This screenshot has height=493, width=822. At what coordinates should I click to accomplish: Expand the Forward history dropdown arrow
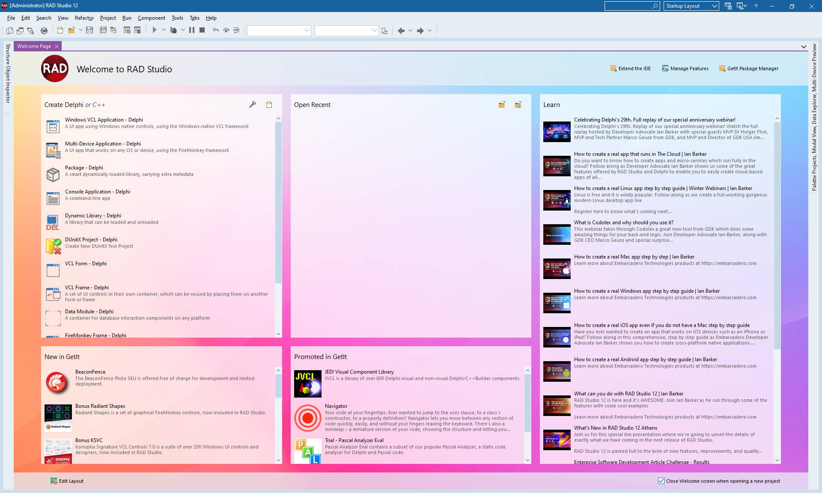click(x=429, y=31)
